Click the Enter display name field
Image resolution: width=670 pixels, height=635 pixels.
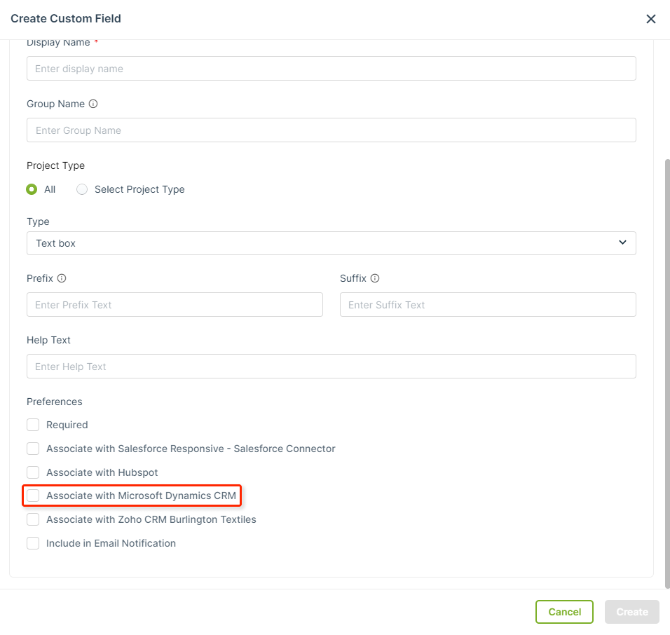coord(331,68)
